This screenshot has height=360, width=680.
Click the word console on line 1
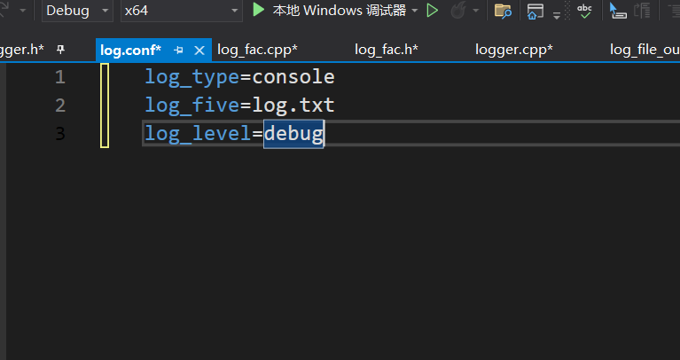tap(293, 77)
